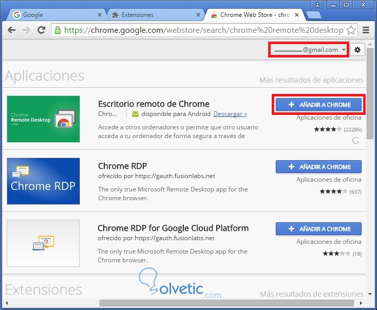
Task: Click 'ofrecido por https://gauth.fusionlabs.net' under Chrome RDP
Action: click(157, 176)
